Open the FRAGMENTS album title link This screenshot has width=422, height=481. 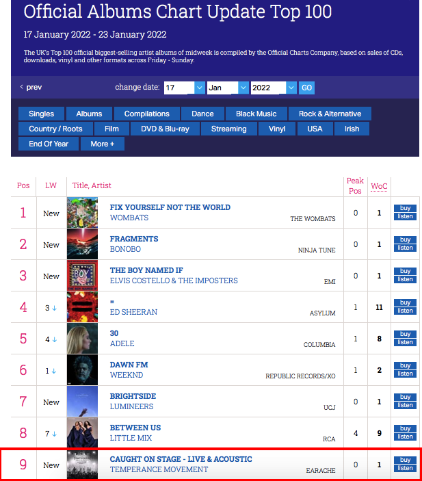pos(134,239)
